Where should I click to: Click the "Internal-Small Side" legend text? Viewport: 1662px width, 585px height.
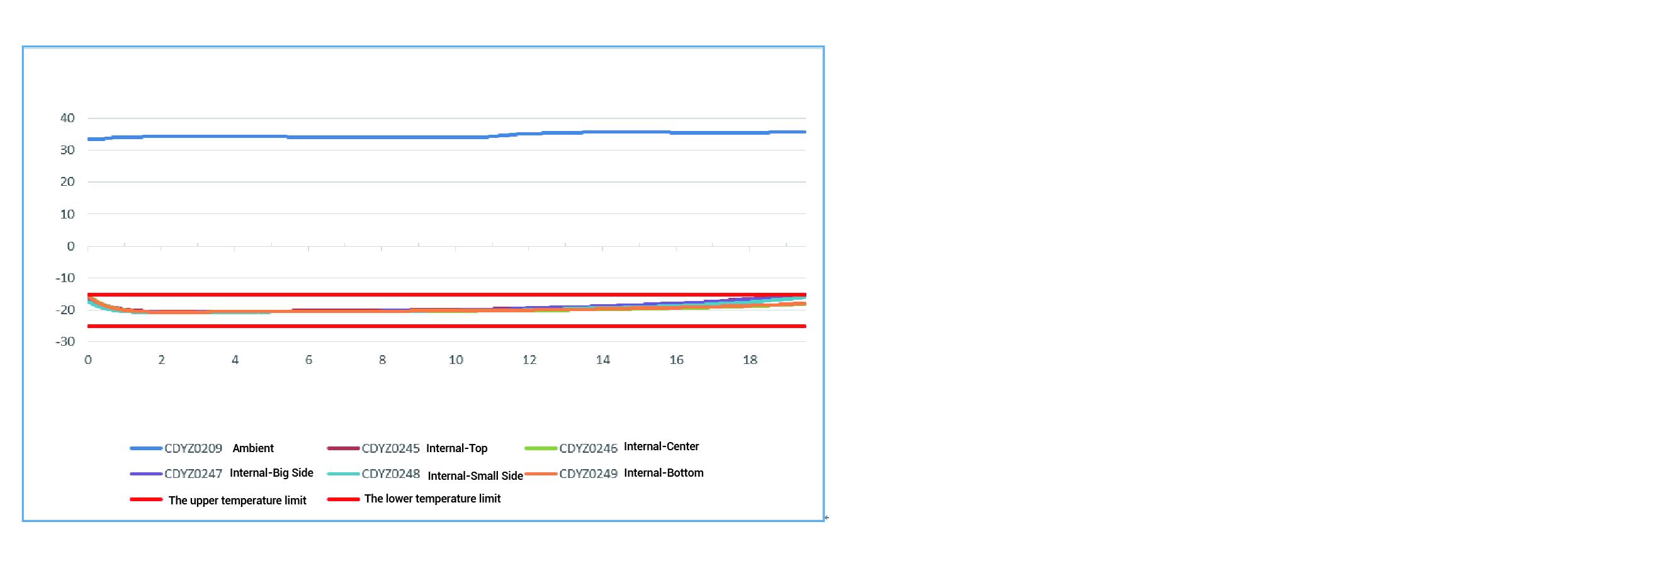coord(475,476)
